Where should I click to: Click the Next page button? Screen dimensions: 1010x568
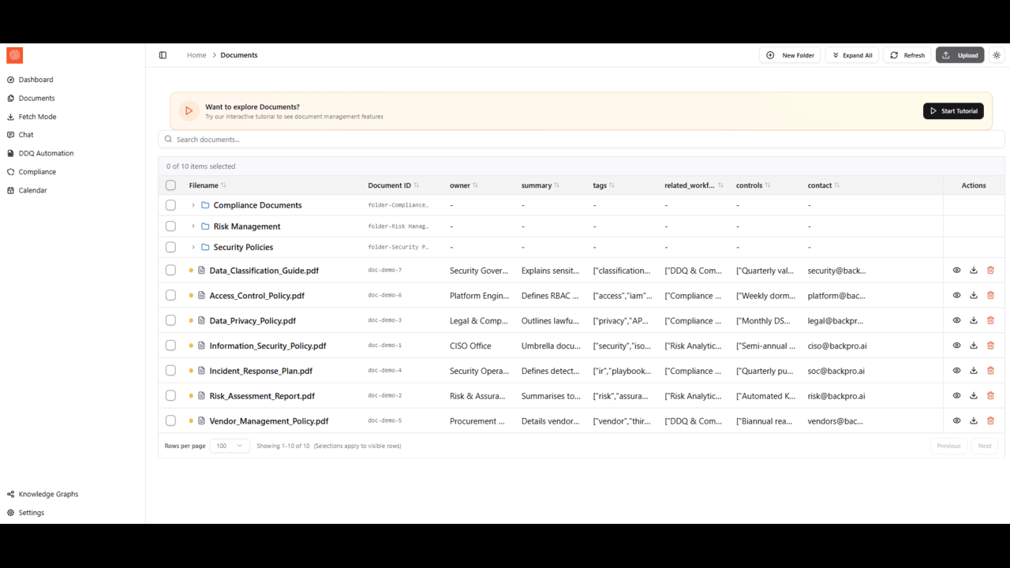click(x=985, y=446)
